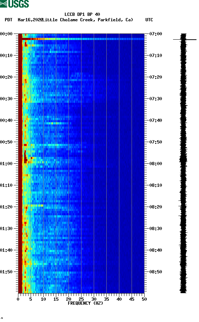Click the '35' frequency axis label
Image resolution: width=199 pixels, height=322 pixels.
click(106, 299)
